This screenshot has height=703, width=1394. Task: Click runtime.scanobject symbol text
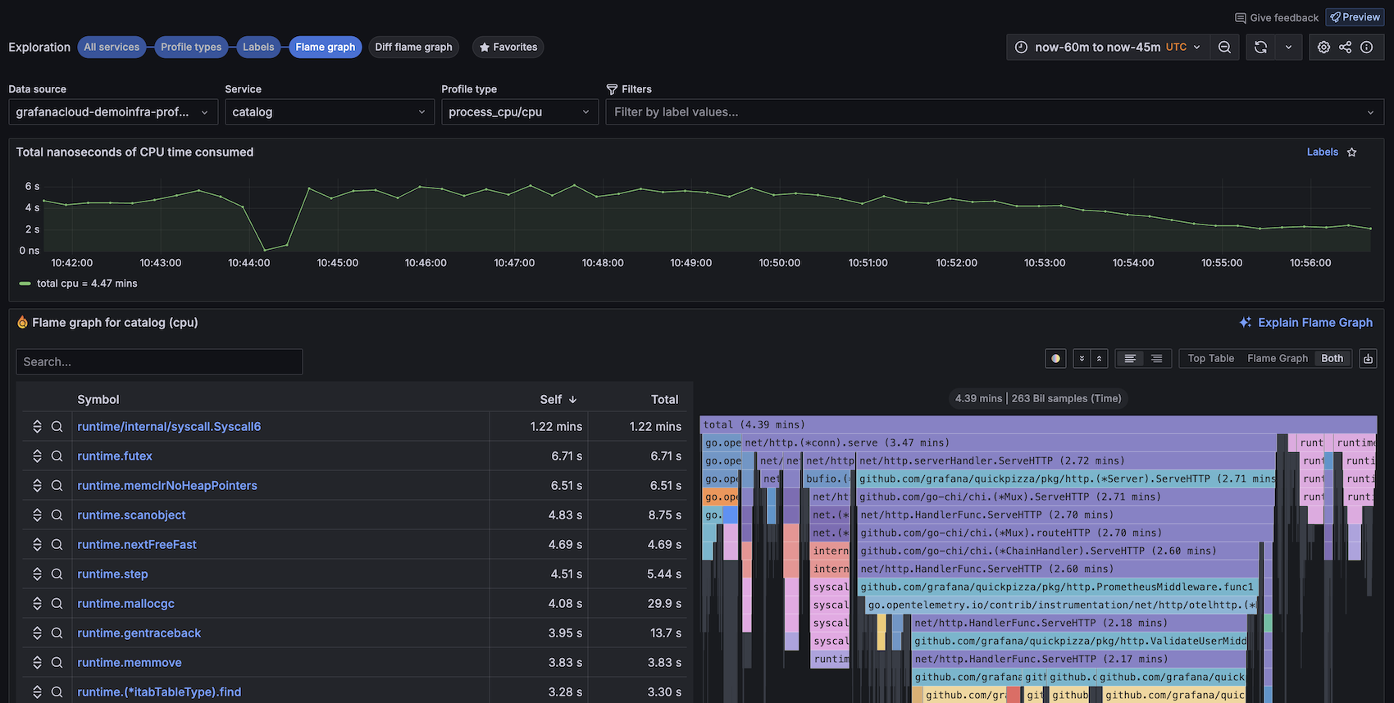point(131,515)
